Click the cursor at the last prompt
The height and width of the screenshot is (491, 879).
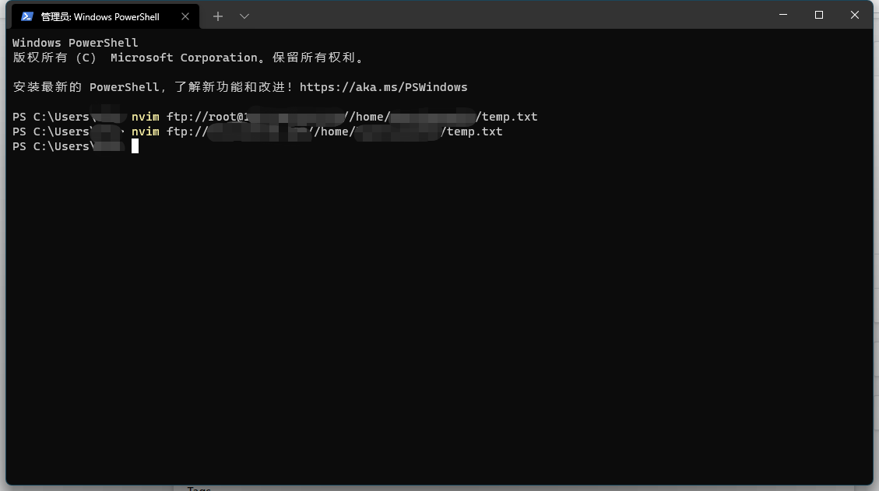(x=135, y=146)
